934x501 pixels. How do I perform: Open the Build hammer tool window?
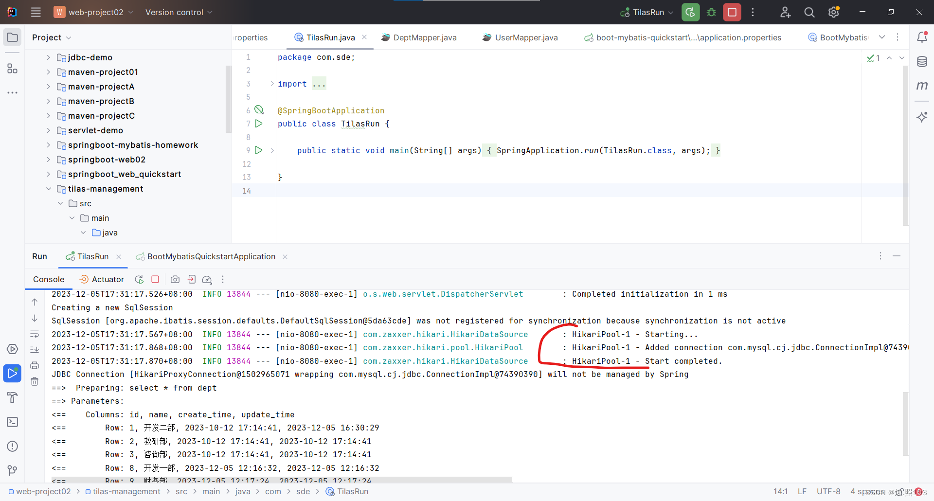pos(13,397)
